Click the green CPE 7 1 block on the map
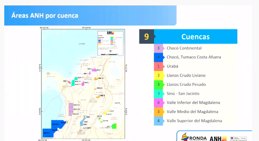 pos(114,126)
